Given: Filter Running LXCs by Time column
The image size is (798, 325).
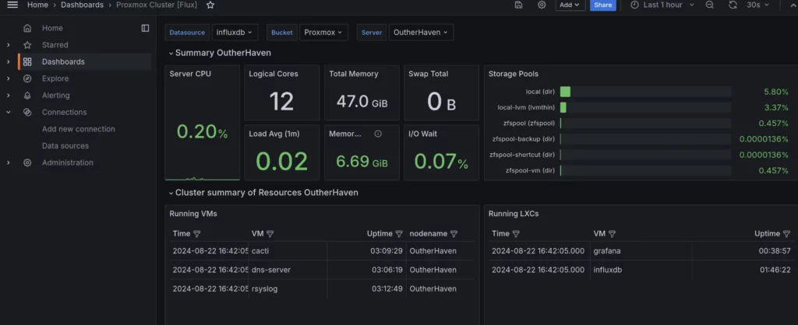Looking at the screenshot, I should point(516,233).
